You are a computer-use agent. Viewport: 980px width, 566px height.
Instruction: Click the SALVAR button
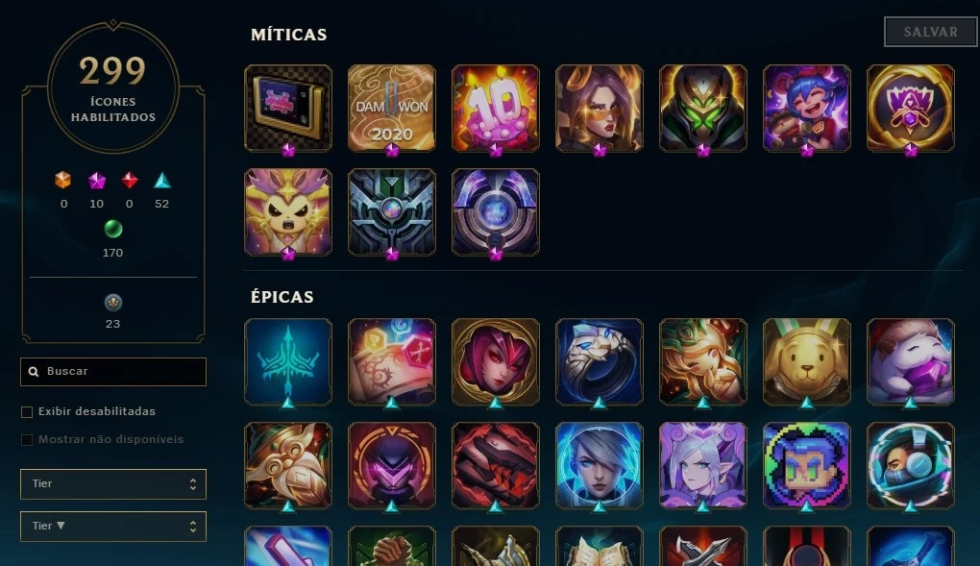click(x=930, y=32)
